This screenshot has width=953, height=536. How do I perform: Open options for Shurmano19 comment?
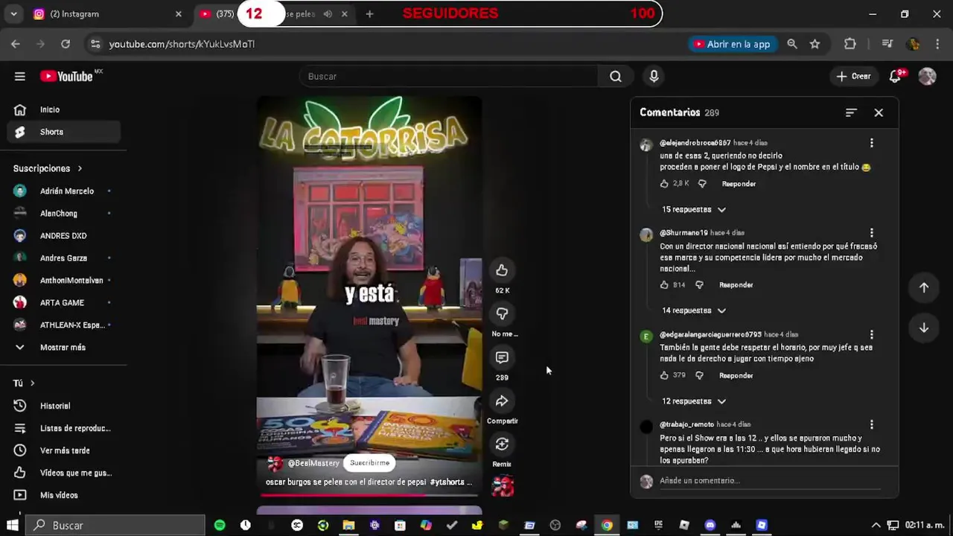[x=872, y=233]
